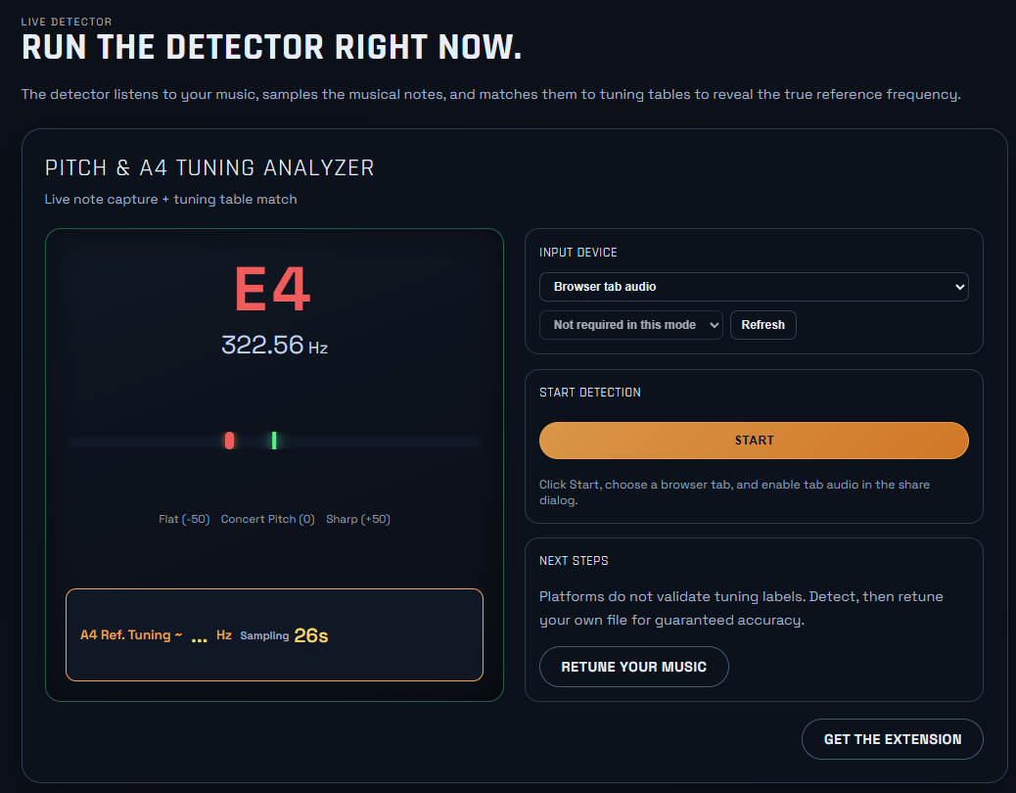Expand the 'Not required in this mode' dropdown
Image resolution: width=1016 pixels, height=793 pixels.
pos(630,325)
